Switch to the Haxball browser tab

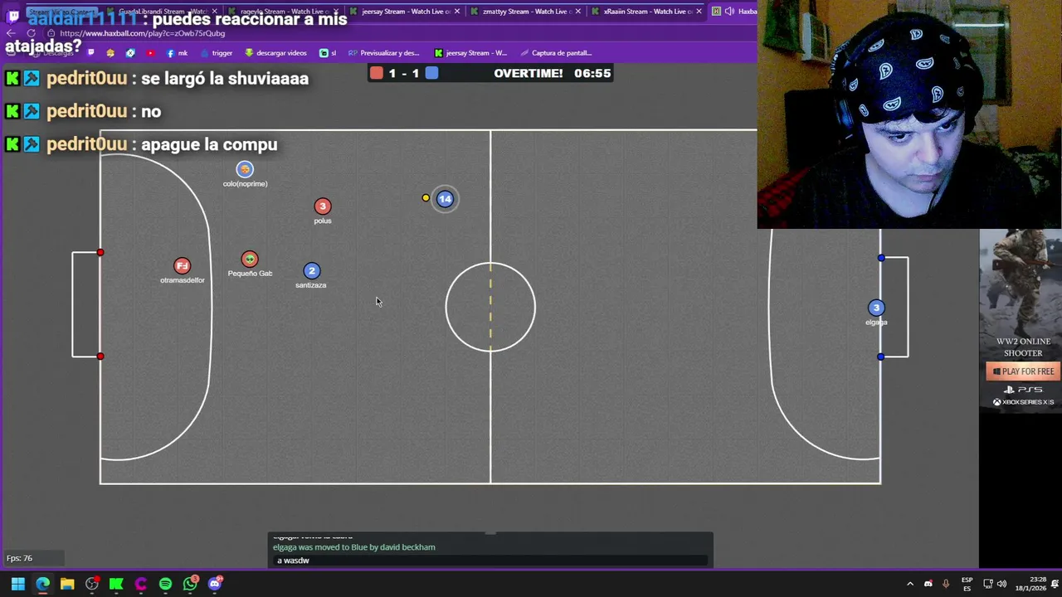(735, 12)
